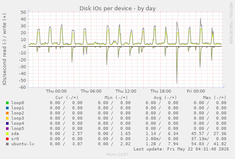Screen dimensions: 235x159
Task: Click the loop0 green legend color swatch
Action: [x=7, y=103]
